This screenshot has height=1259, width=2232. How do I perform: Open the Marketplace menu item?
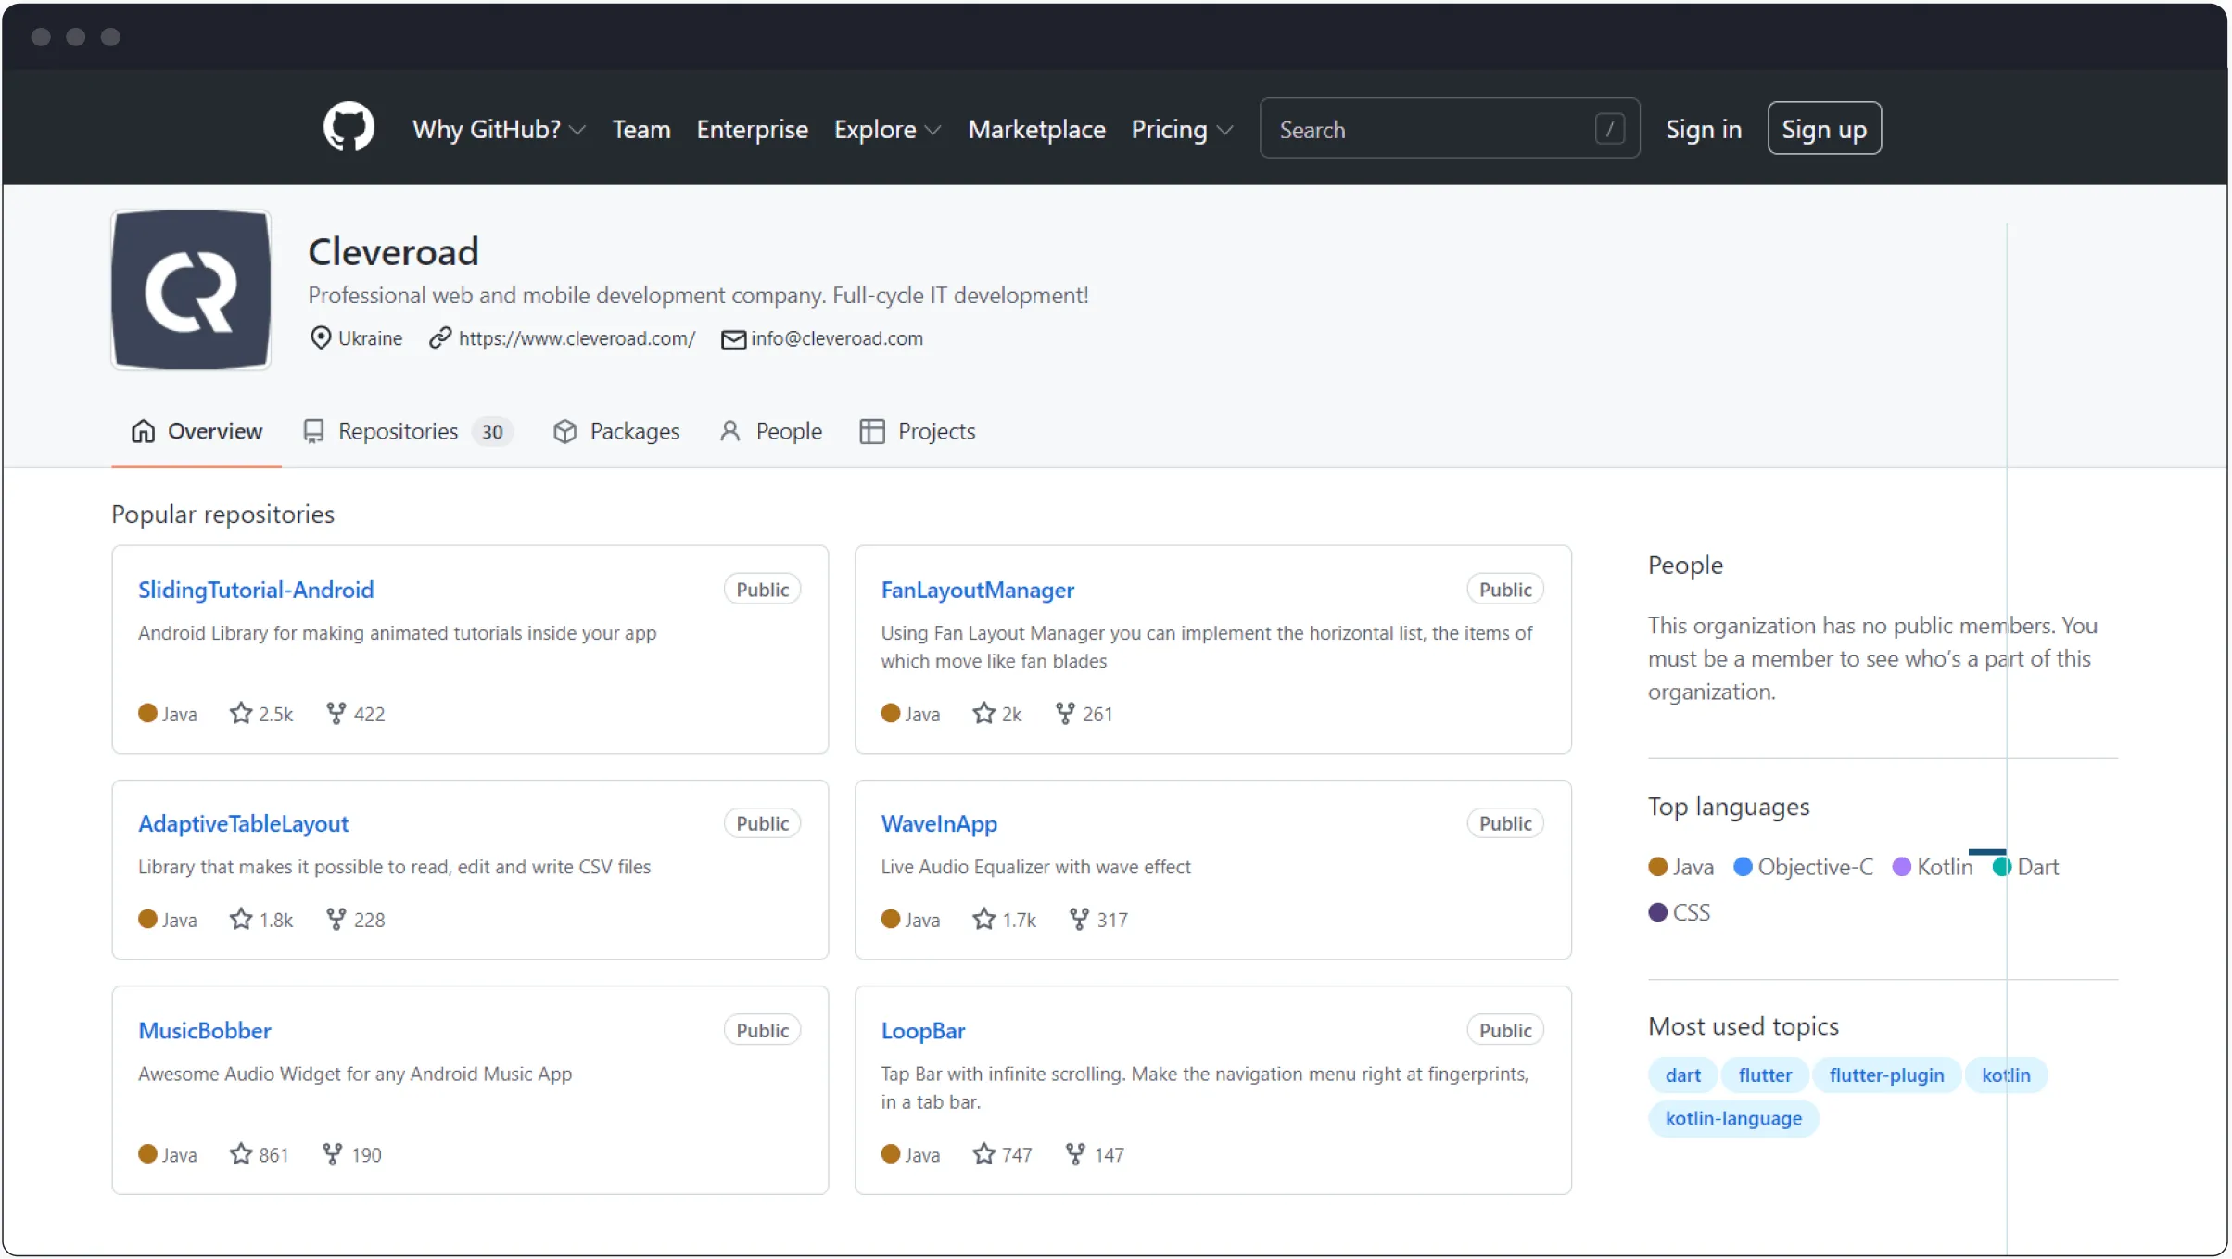1036,129
